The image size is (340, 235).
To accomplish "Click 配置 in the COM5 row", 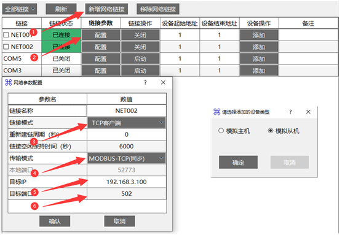I will click(101, 59).
